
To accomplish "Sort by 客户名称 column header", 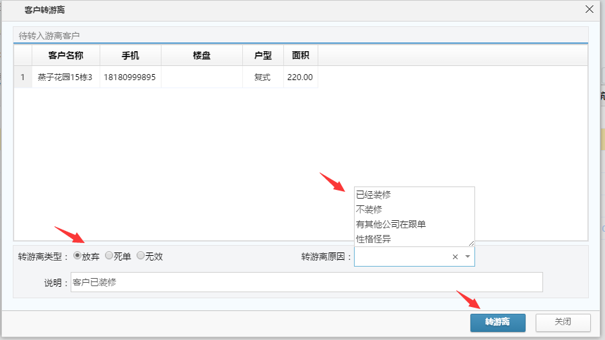I will pos(66,55).
